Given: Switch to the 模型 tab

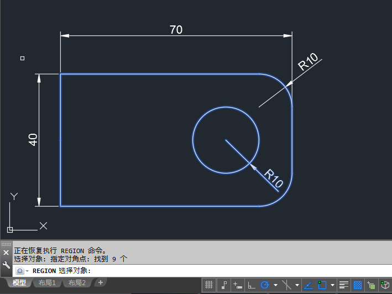Looking at the screenshot, I should (19, 283).
